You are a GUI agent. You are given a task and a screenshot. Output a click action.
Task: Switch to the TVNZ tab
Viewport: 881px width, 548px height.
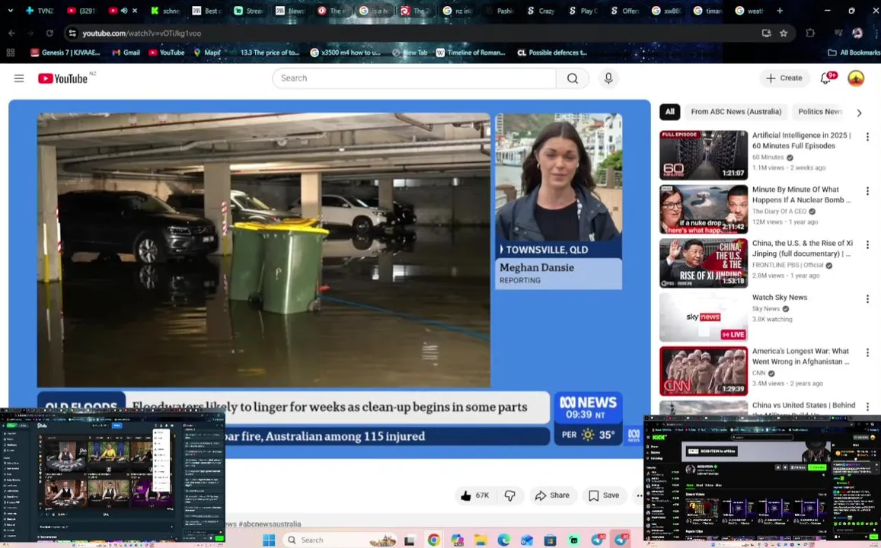[x=40, y=11]
